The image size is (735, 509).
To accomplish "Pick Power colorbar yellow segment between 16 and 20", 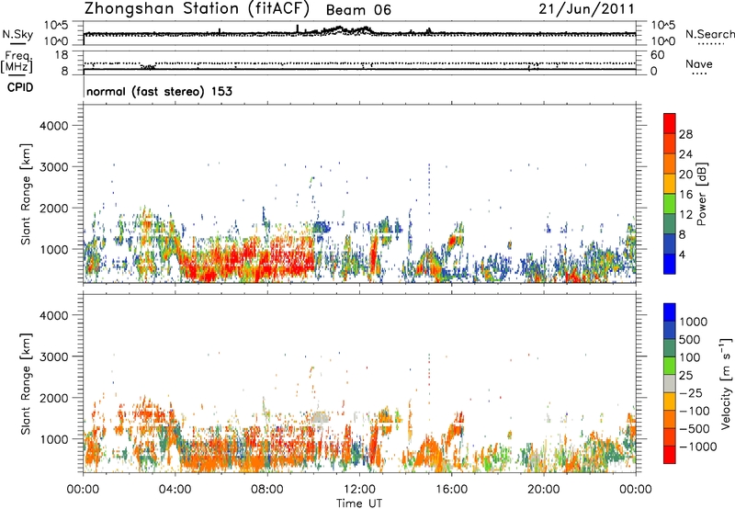I will pos(670,184).
